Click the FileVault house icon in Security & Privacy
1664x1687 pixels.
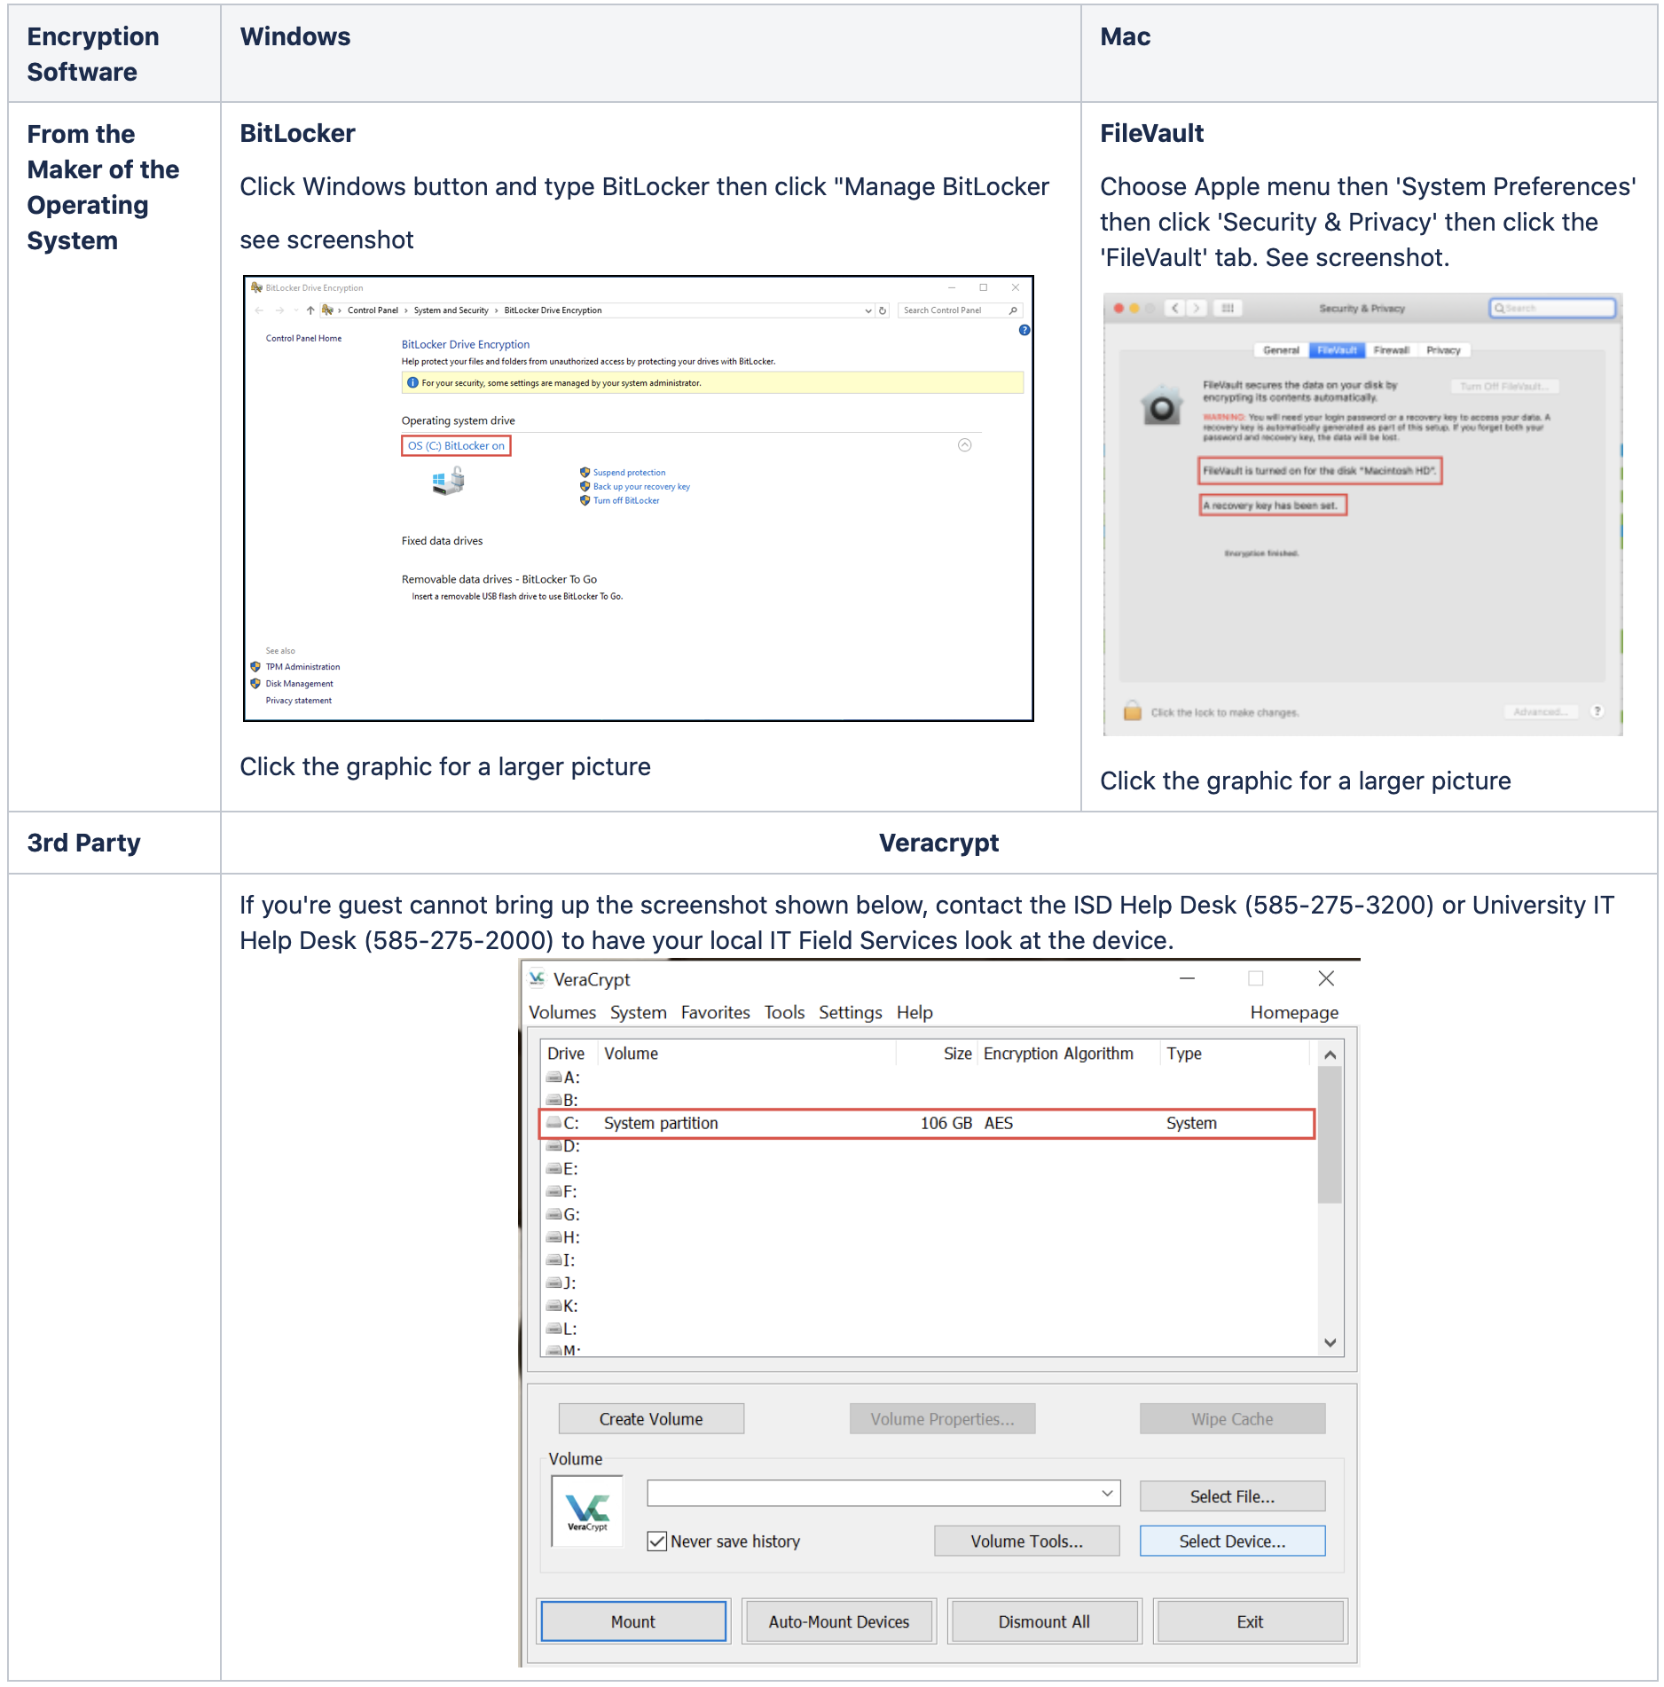click(1162, 406)
